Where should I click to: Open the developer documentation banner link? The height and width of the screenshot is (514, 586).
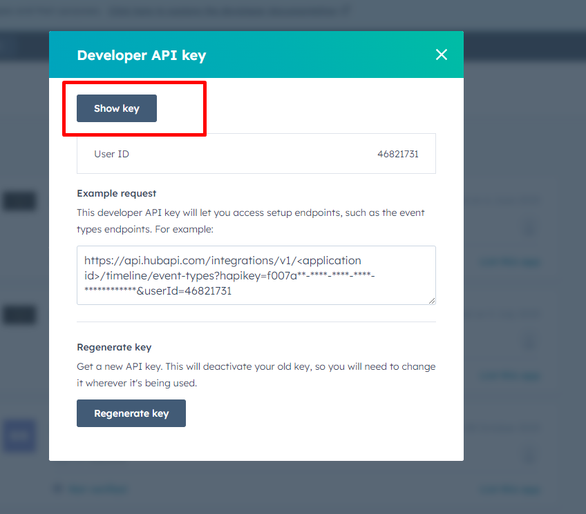point(228,10)
